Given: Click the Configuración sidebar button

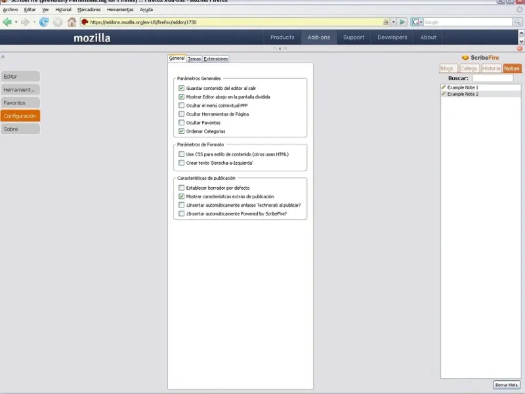Looking at the screenshot, I should point(20,116).
